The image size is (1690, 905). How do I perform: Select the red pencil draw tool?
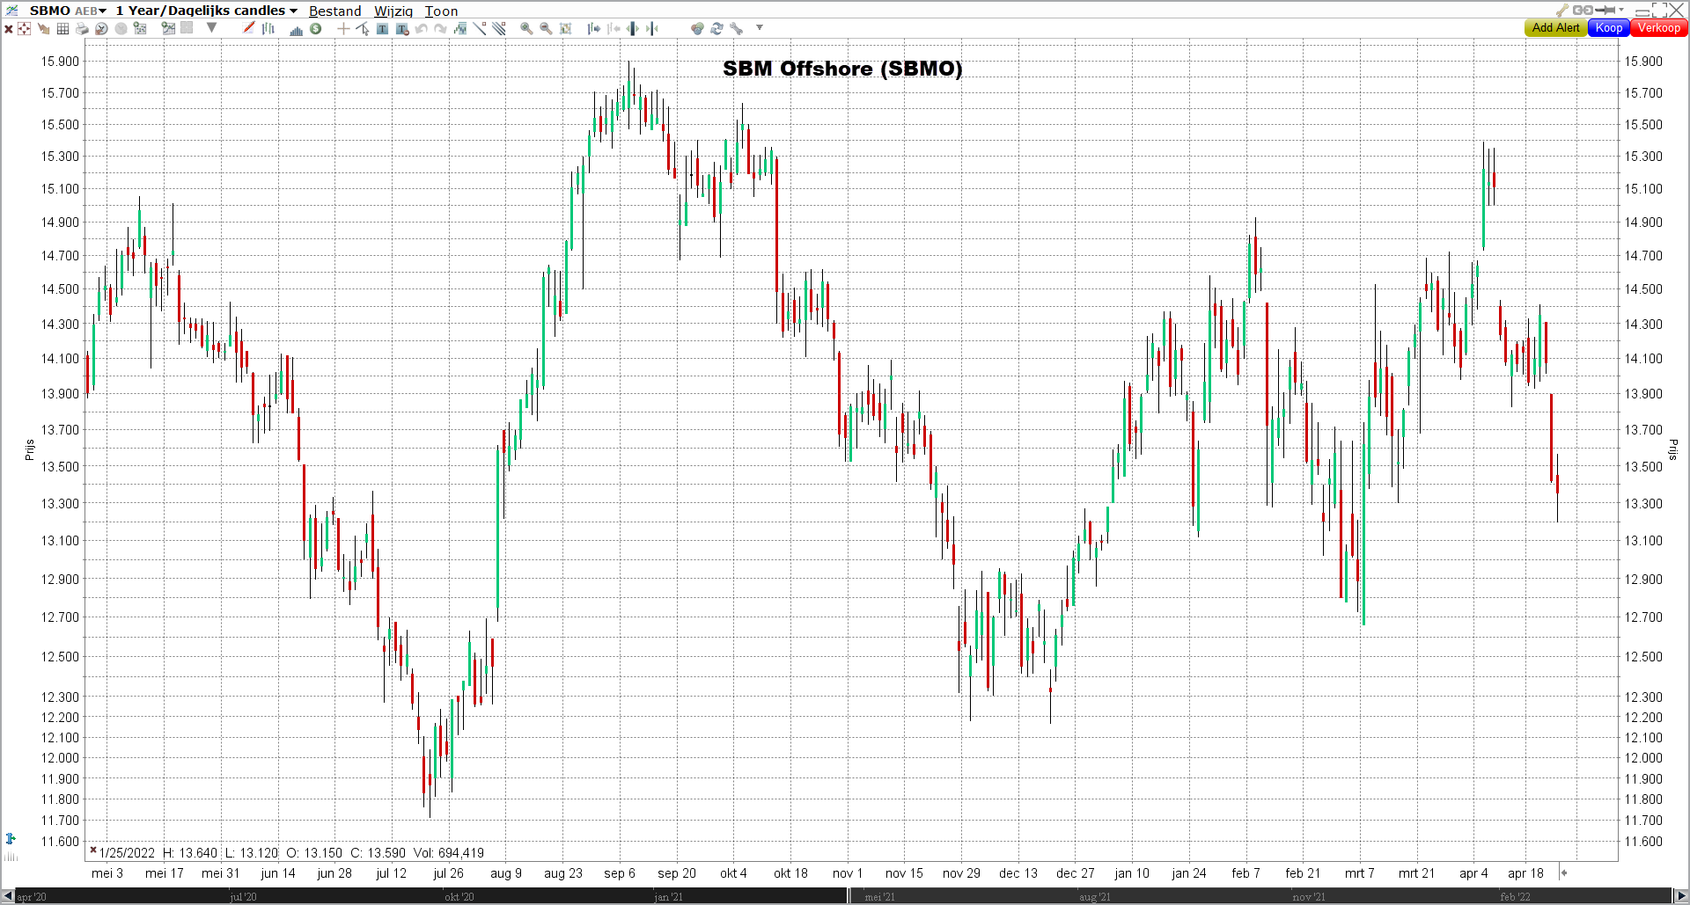249,28
